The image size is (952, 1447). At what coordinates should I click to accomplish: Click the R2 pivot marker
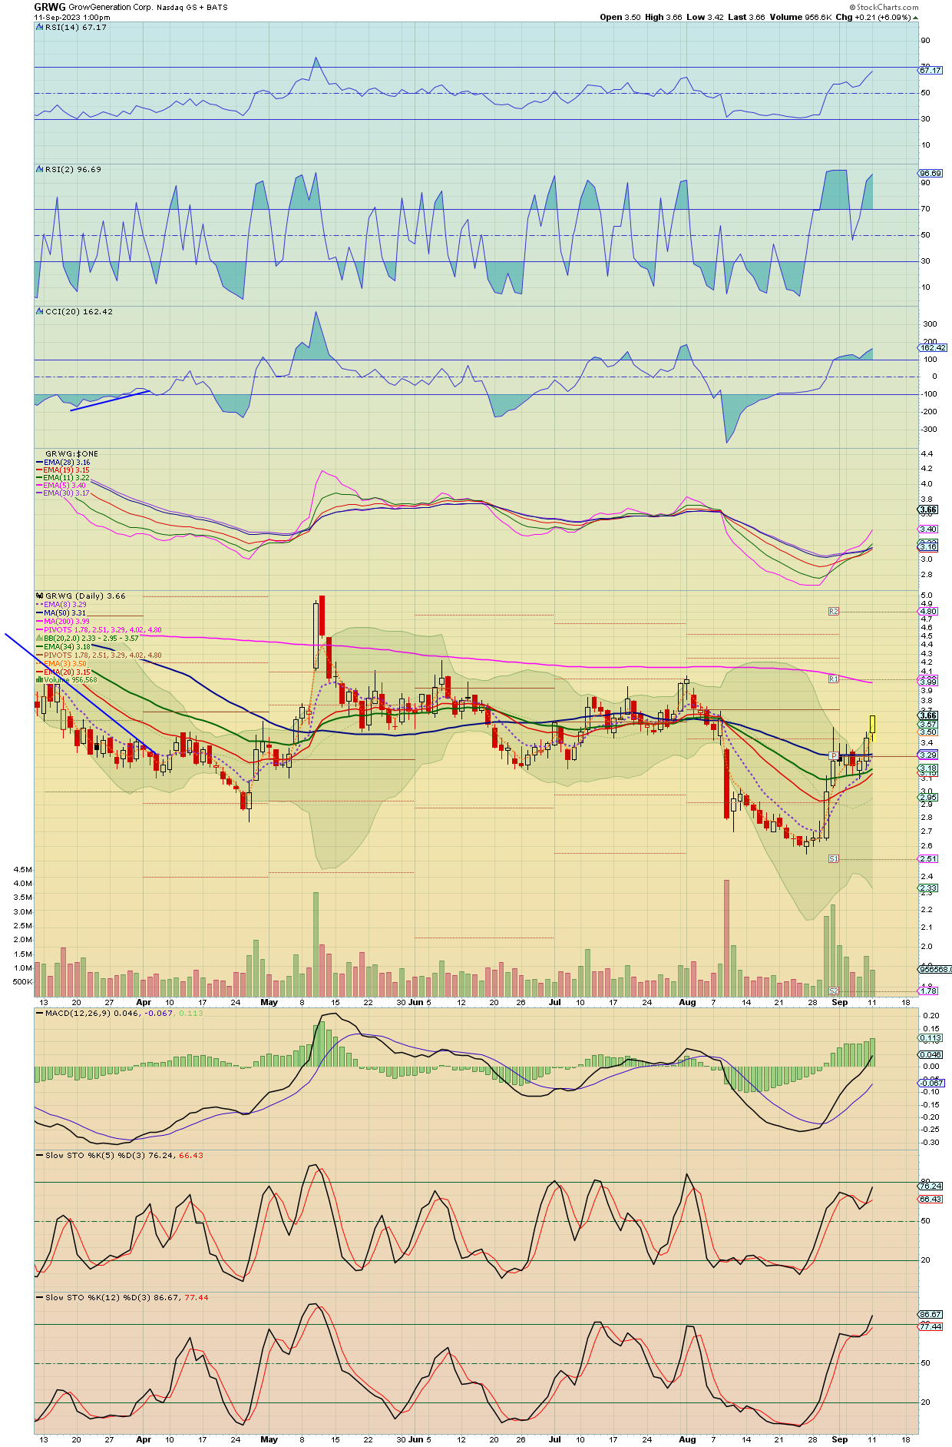click(834, 612)
